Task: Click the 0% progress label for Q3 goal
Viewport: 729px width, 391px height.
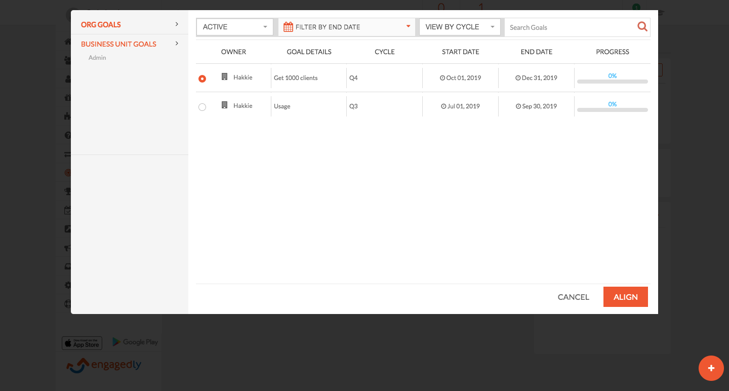Action: (x=613, y=104)
